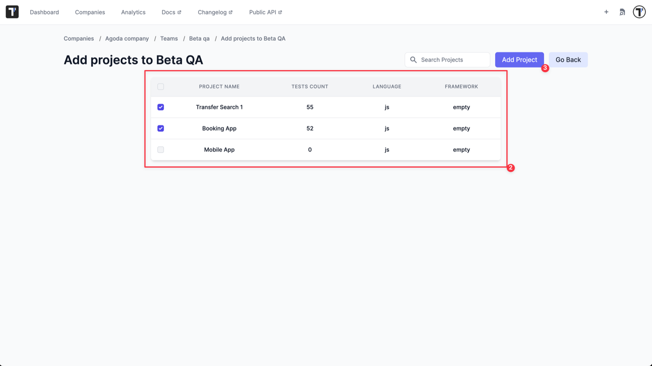Click the circular user avatar top right

pyautogui.click(x=639, y=12)
